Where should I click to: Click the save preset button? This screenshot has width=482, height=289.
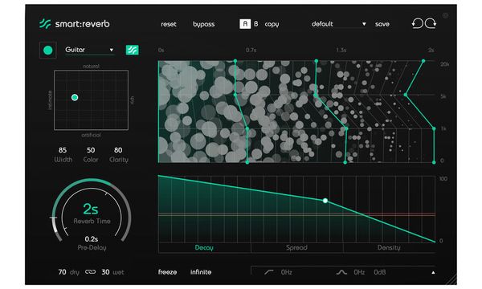(x=382, y=24)
